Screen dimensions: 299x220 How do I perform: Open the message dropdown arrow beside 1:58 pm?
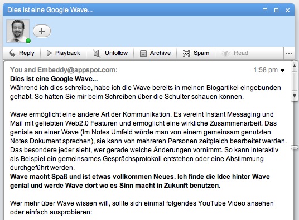[283, 71]
